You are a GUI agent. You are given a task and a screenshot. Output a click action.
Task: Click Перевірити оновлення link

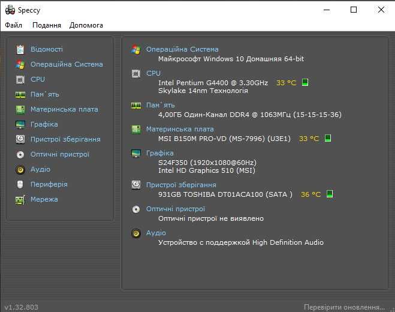point(344,307)
